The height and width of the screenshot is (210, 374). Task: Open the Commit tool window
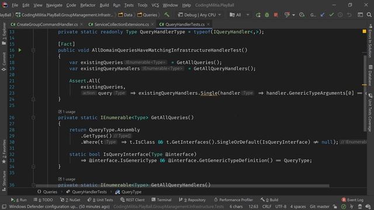[4, 62]
